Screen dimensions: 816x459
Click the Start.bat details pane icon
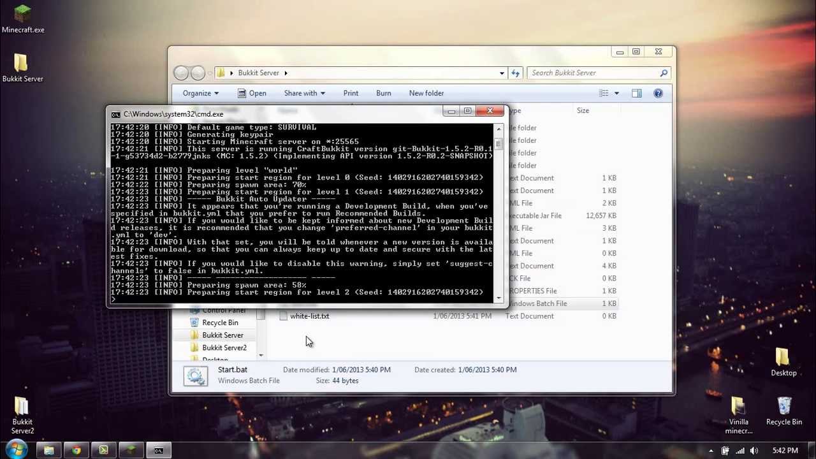196,375
